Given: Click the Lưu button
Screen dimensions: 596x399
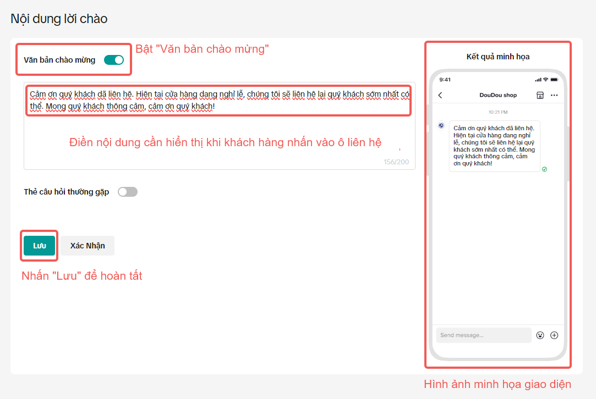Looking at the screenshot, I should point(39,246).
